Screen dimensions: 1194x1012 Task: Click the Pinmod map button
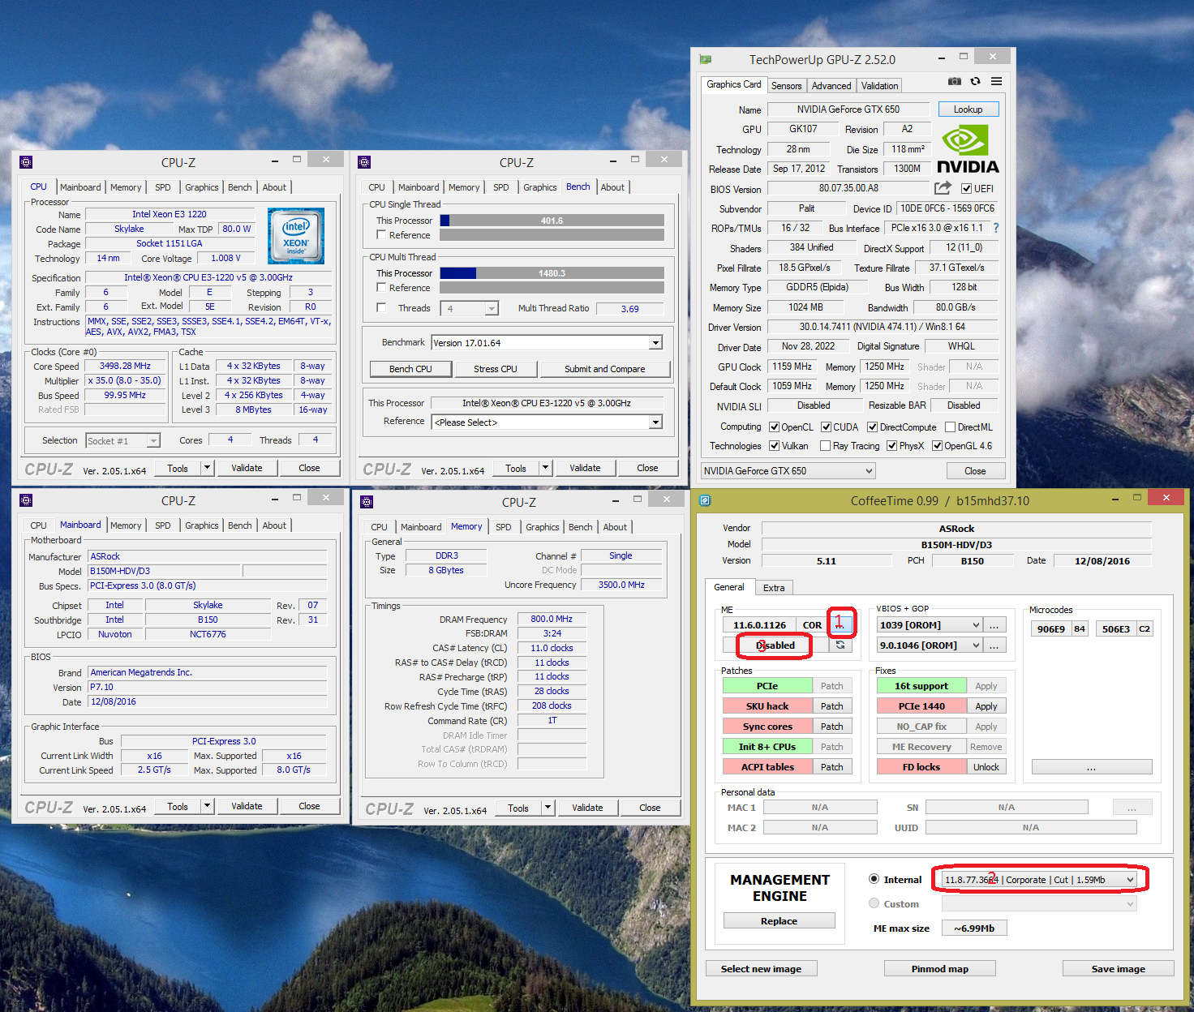pyautogui.click(x=940, y=969)
